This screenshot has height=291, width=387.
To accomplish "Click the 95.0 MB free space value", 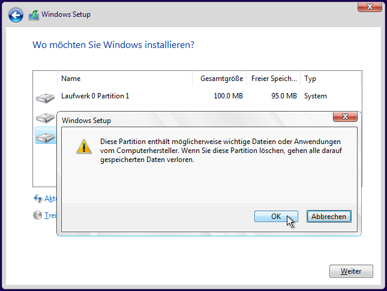I will click(284, 96).
